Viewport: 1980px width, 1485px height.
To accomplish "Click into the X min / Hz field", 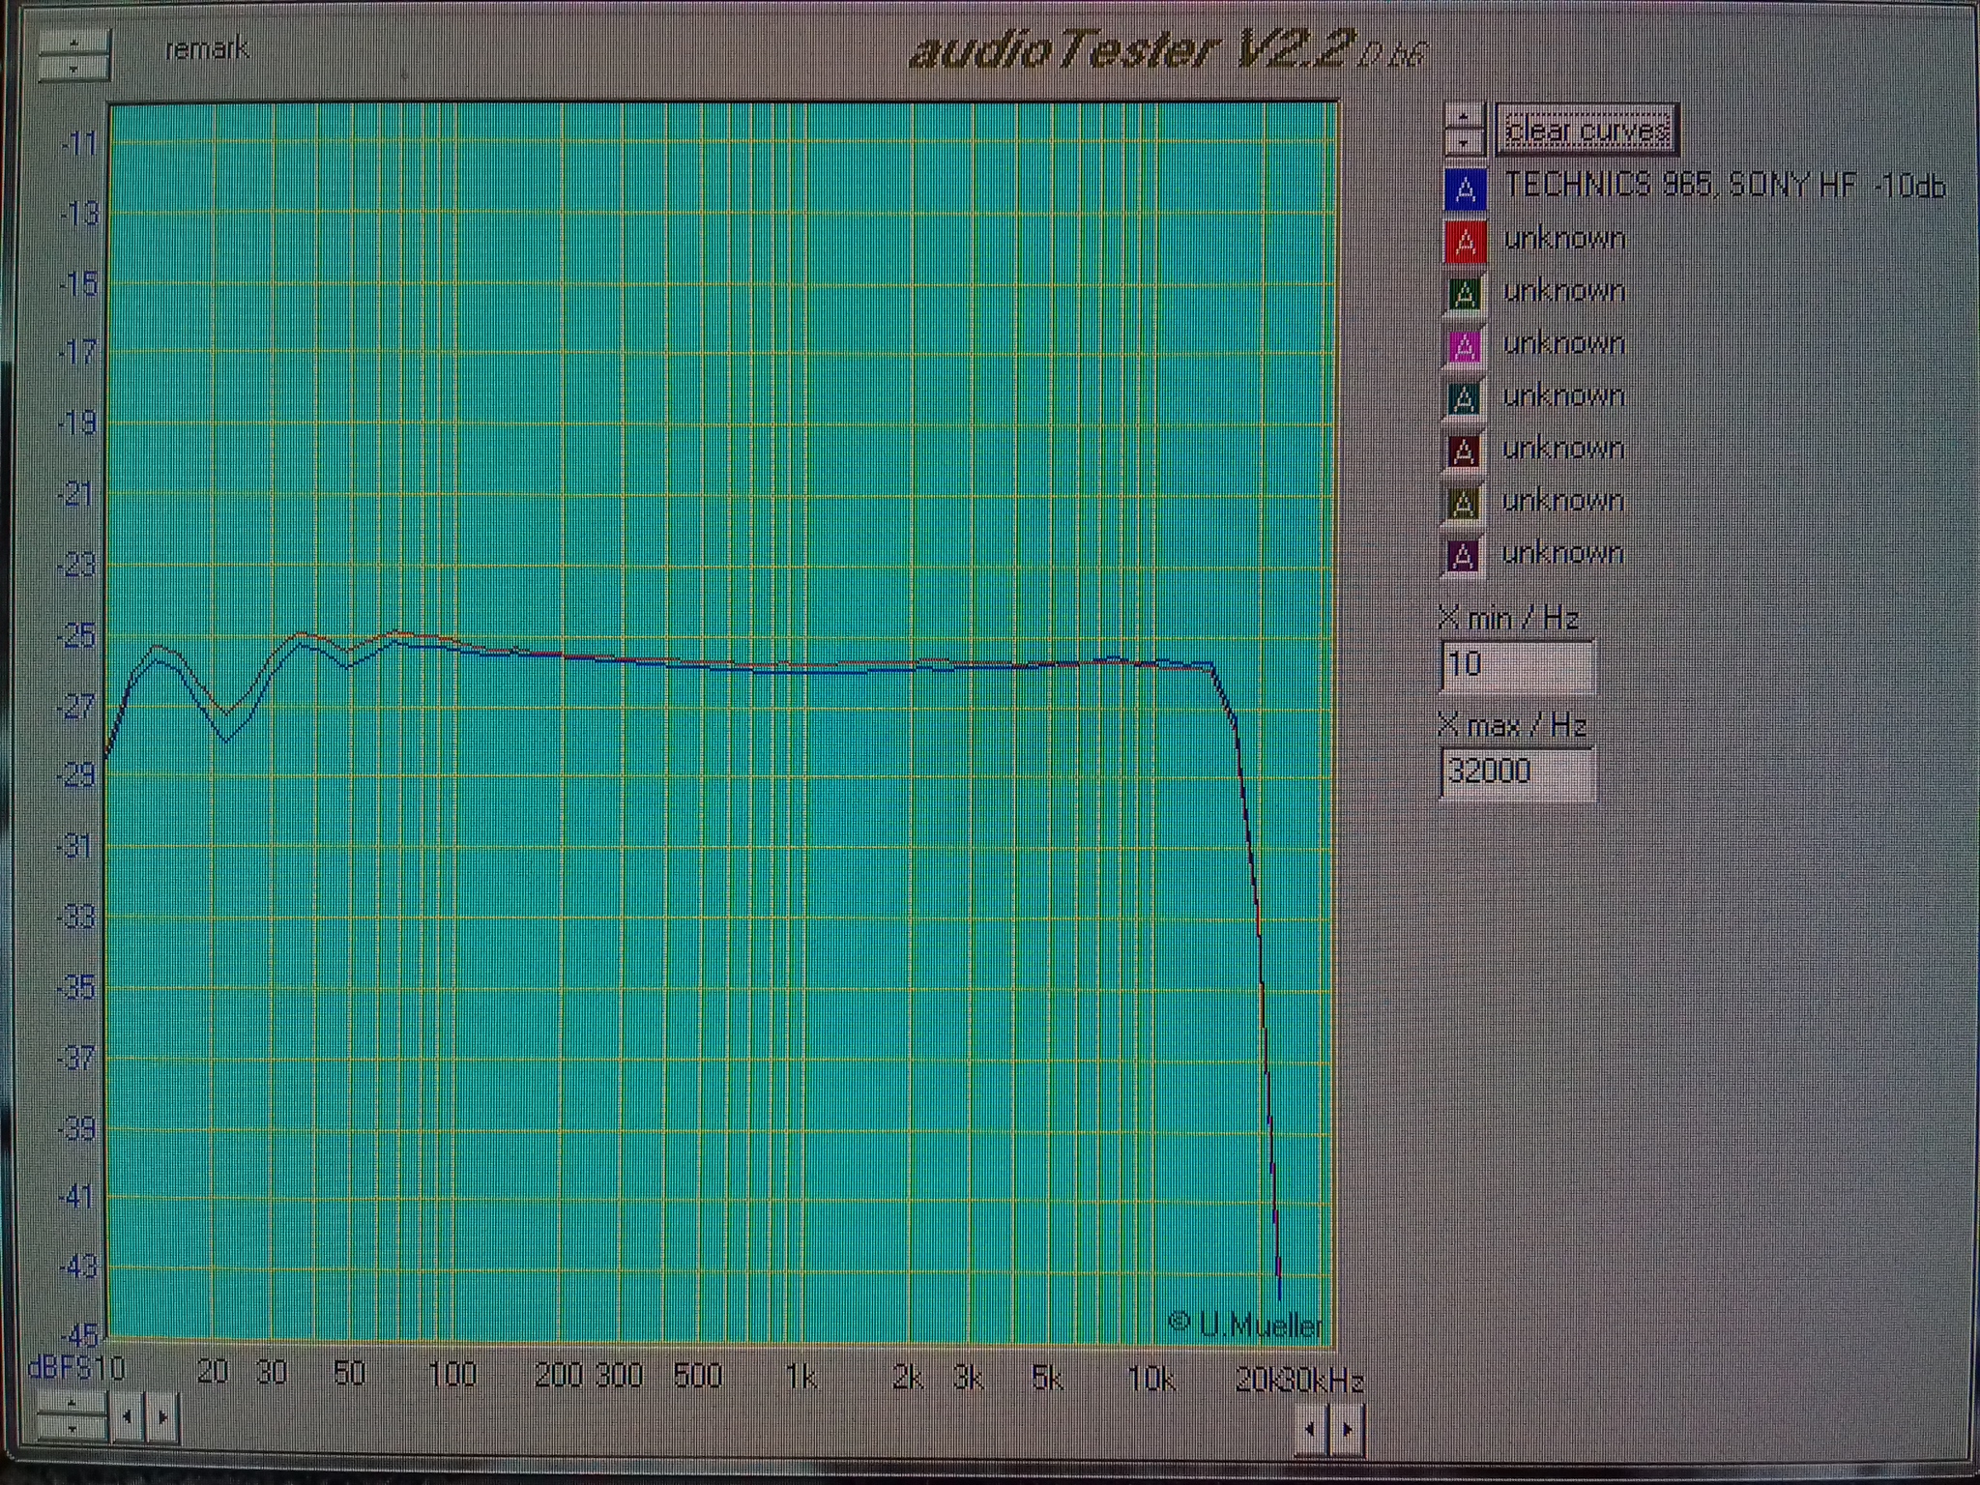I will point(1516,665).
